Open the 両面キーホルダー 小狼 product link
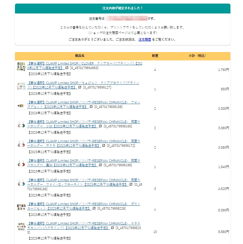Screen dimensions: 243x244 (84, 124)
